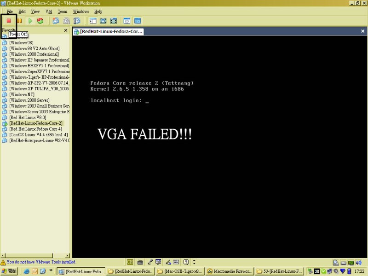Close the RedHat-Linux-Fedora VM tab

tap(362, 31)
